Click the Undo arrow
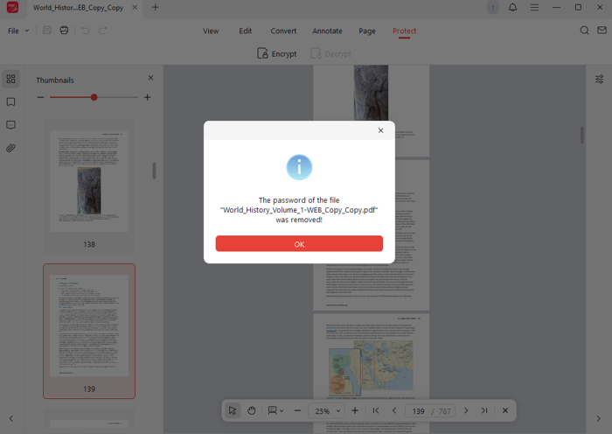The image size is (612, 434). [x=85, y=31]
